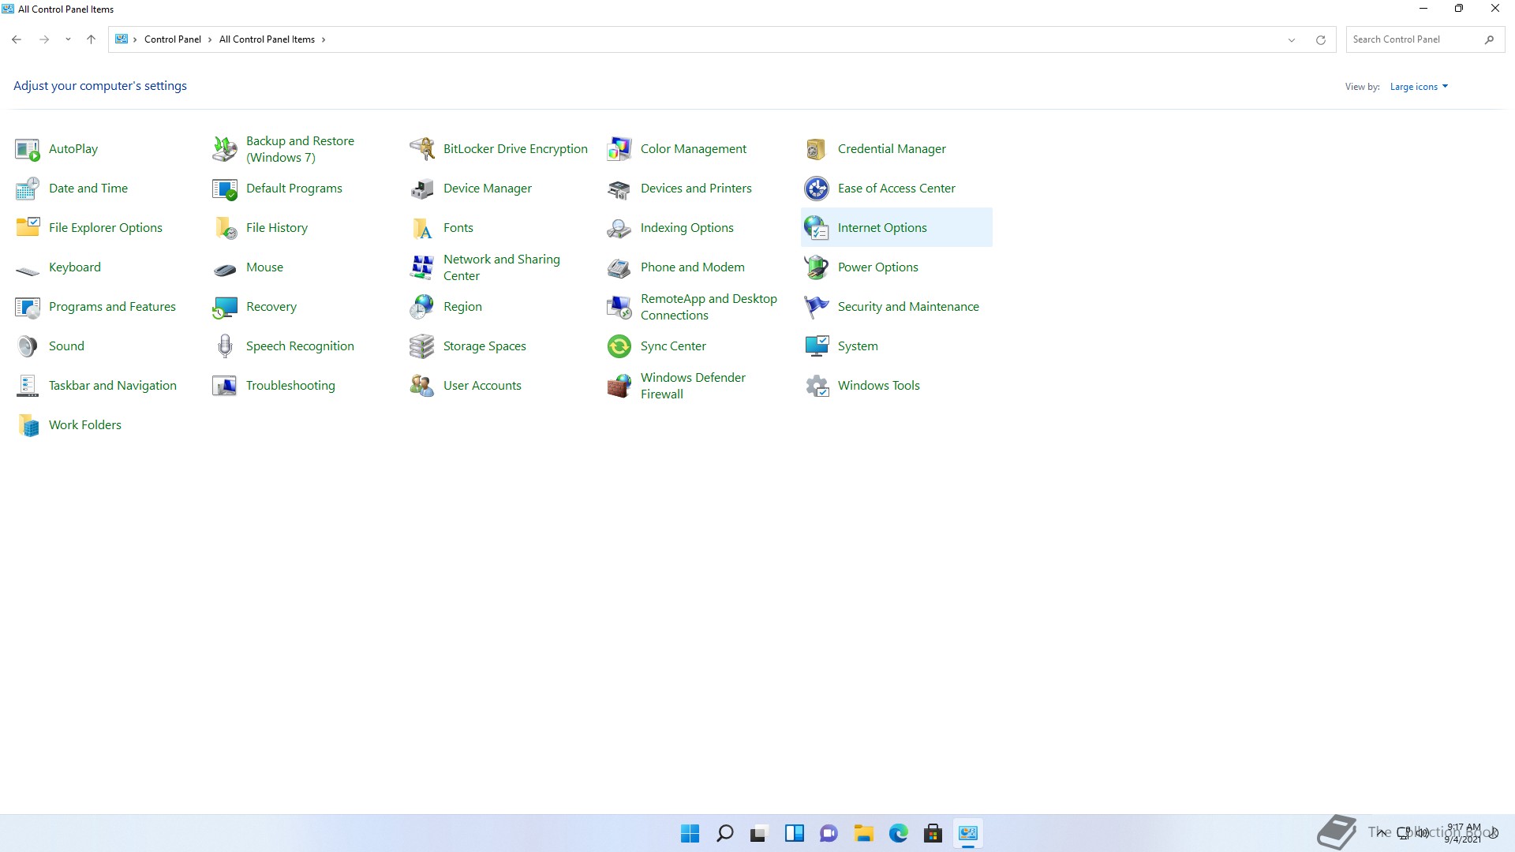Launch Microsoft Edge from the taskbar
This screenshot has width=1515, height=852.
[x=898, y=833]
